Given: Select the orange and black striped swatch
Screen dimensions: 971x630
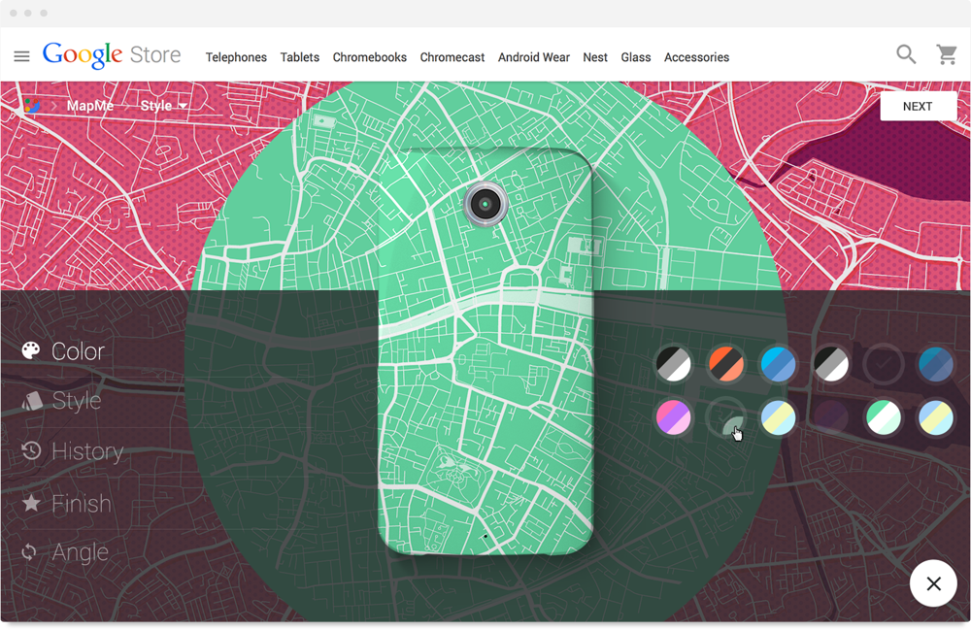Looking at the screenshot, I should 726,364.
